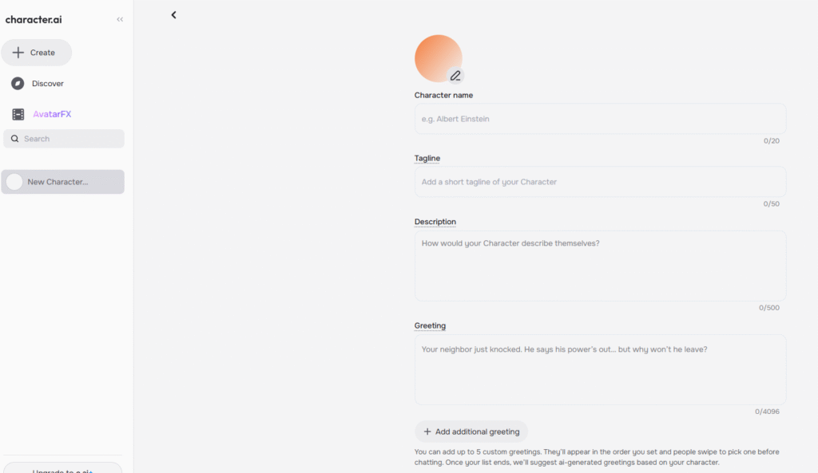
Task: Click the sidebar Search box
Action: point(64,139)
